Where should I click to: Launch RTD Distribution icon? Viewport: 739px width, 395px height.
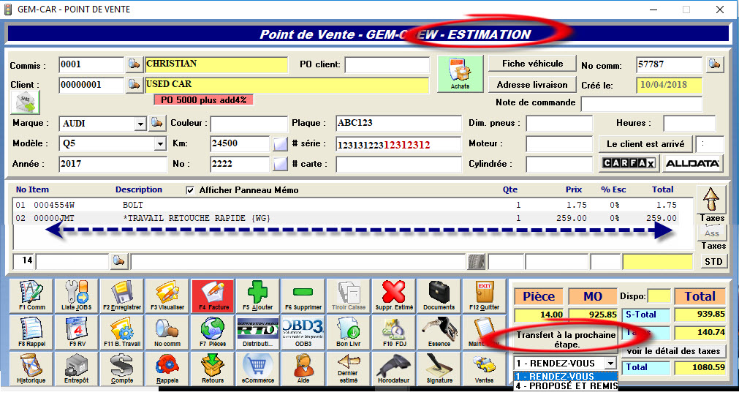point(257,332)
